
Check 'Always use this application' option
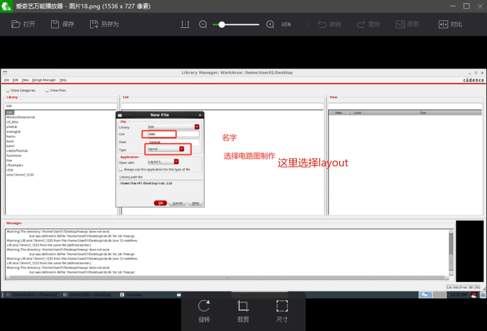pos(121,169)
